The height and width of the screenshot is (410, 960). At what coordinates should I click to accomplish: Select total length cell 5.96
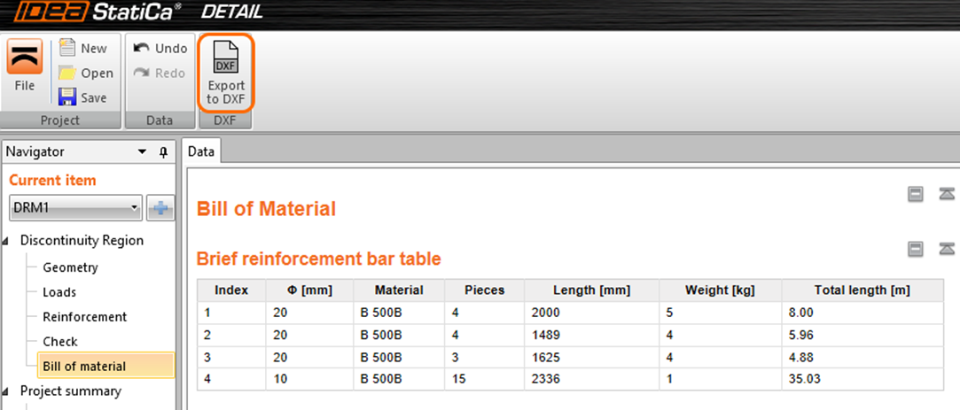862,335
